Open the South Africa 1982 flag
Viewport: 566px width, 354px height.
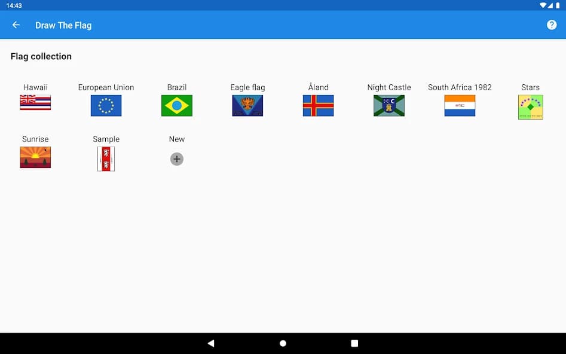[459, 105]
